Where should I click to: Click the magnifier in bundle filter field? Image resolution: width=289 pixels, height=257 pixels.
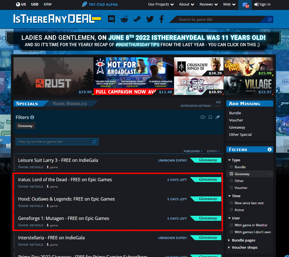(x=94, y=142)
